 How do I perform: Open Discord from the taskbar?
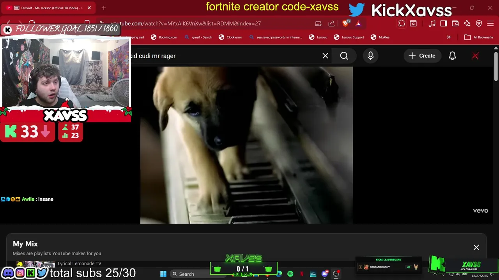pyautogui.click(x=325, y=274)
